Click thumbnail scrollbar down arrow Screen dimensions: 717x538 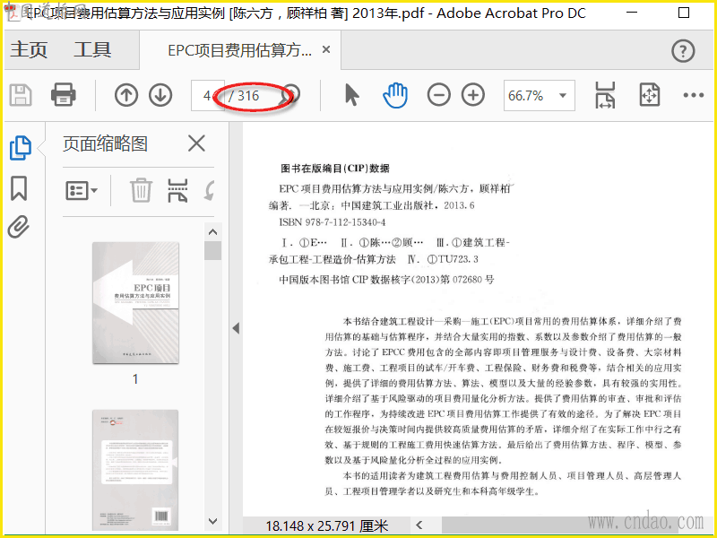213,521
